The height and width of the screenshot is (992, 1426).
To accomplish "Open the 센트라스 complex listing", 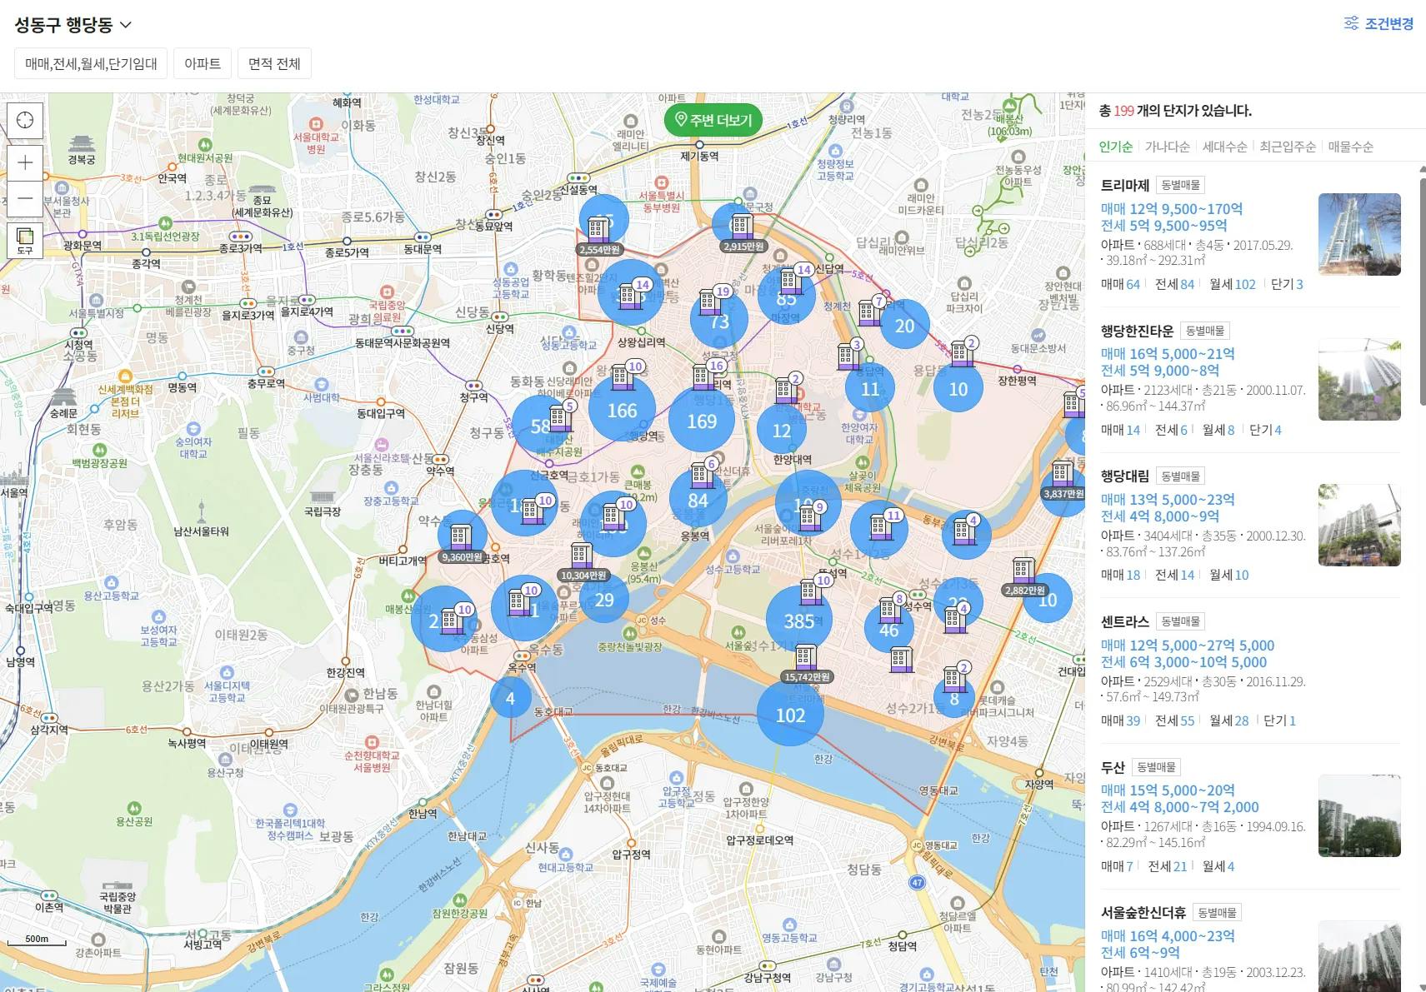I will 1124,621.
